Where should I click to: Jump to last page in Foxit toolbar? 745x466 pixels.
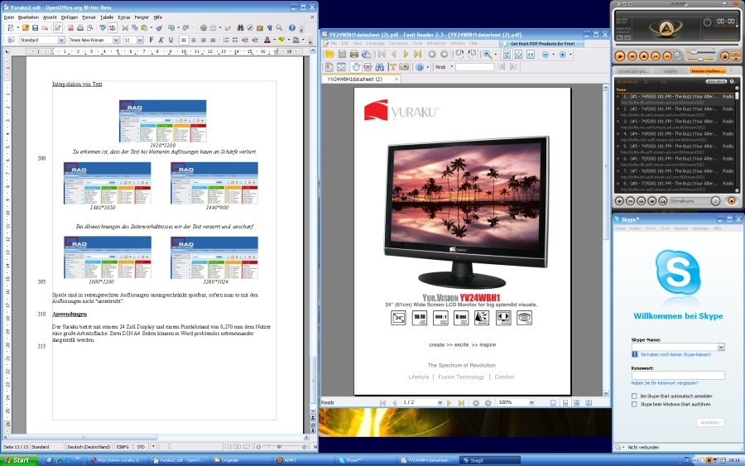418,54
